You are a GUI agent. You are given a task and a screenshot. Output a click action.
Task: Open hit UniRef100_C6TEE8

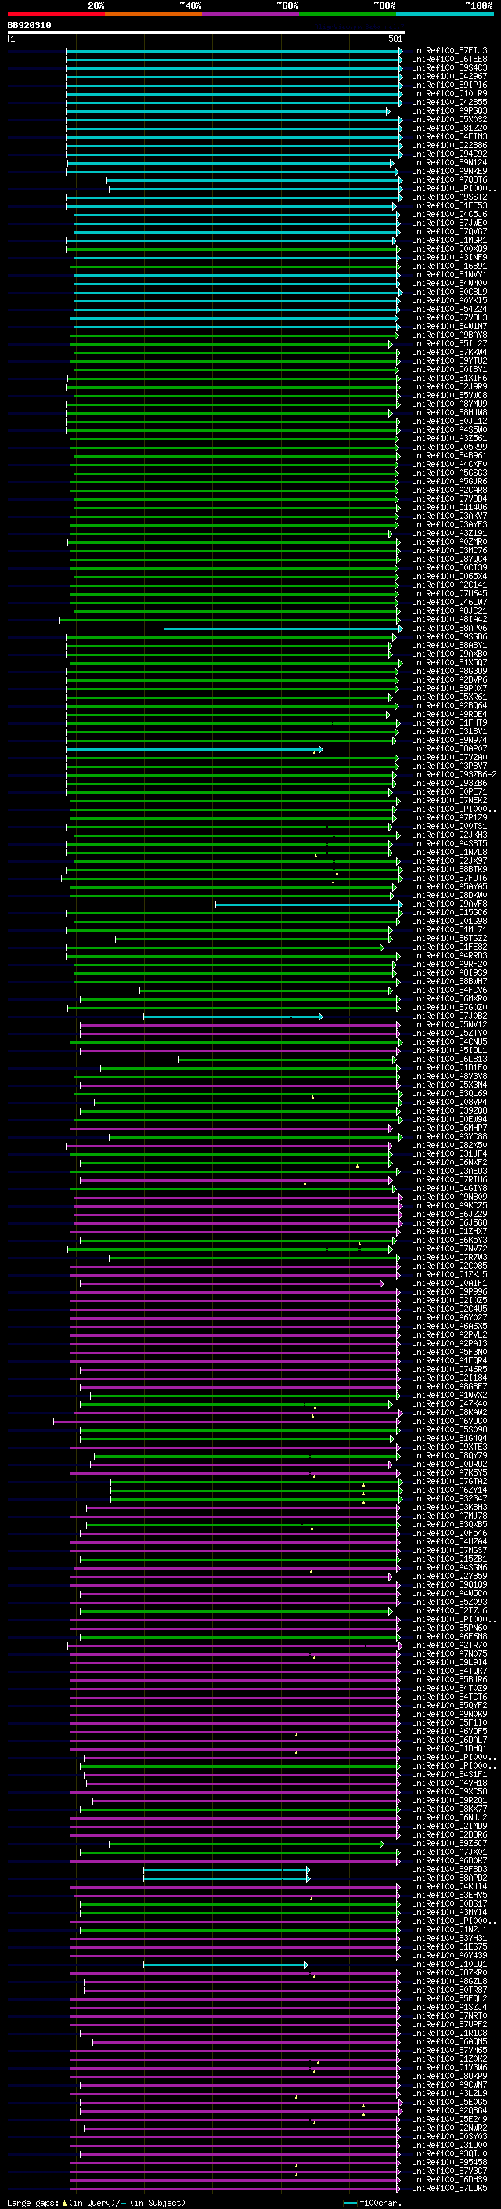[x=449, y=60]
